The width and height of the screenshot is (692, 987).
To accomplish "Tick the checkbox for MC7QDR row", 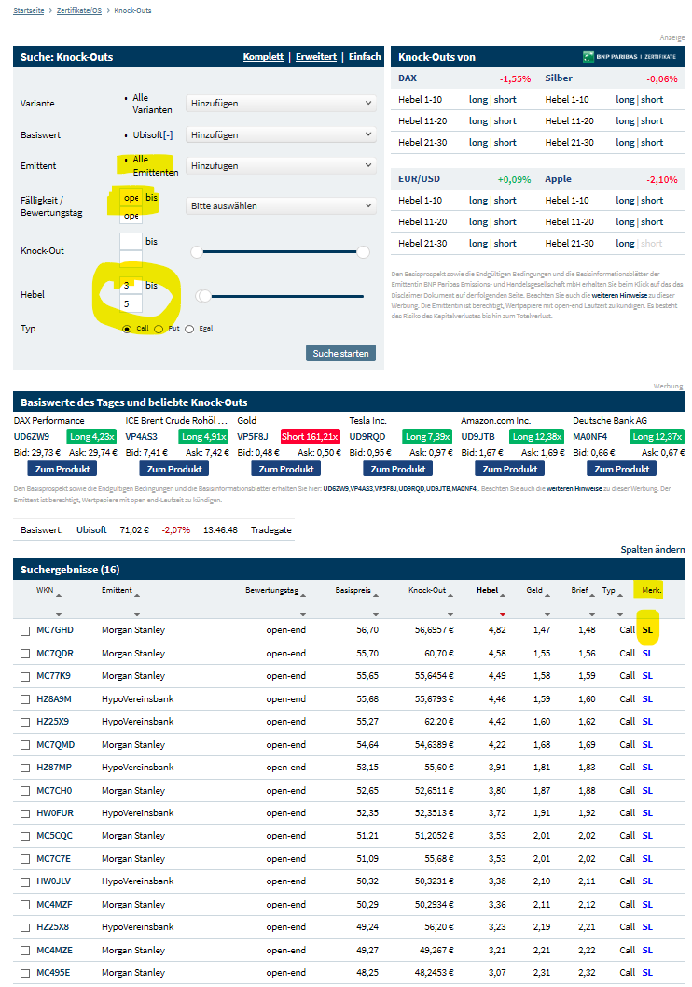I will 25,654.
